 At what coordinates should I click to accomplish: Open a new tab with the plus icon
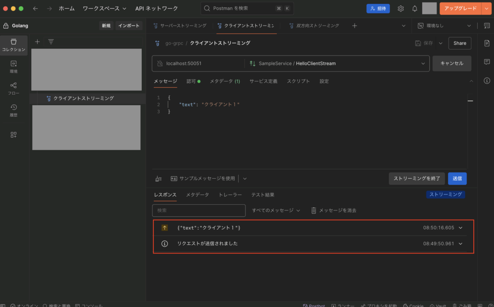click(355, 26)
